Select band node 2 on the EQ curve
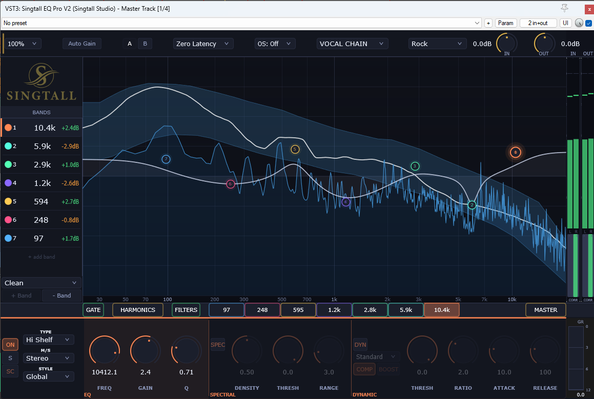Viewport: 594px width, 399px height. coord(472,205)
